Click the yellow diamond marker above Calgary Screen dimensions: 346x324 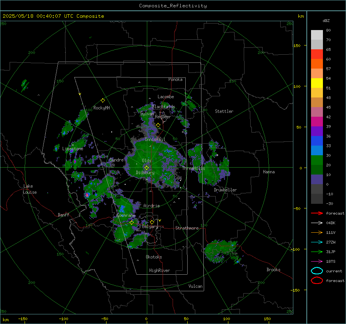click(152, 222)
